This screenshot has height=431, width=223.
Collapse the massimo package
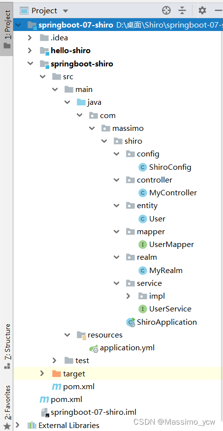click(x=92, y=128)
